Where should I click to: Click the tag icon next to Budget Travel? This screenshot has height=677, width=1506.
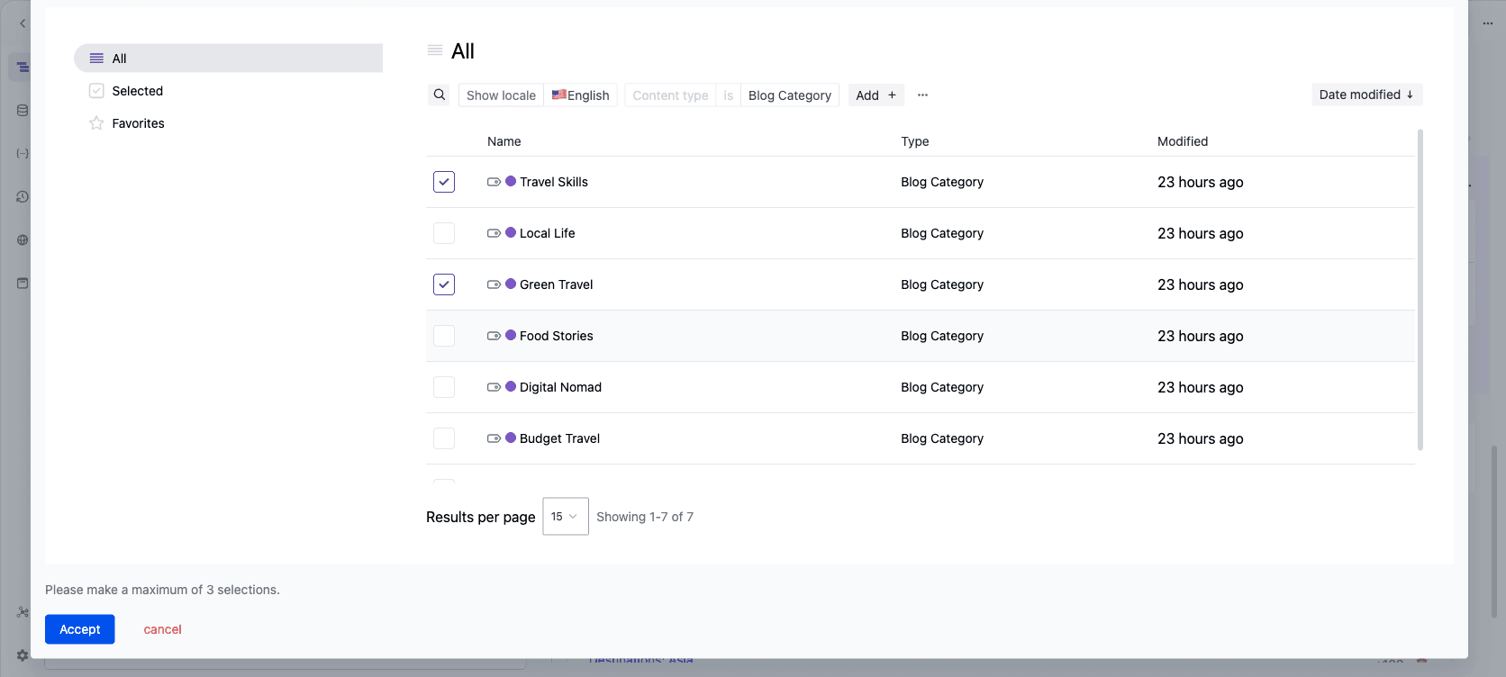pos(494,438)
